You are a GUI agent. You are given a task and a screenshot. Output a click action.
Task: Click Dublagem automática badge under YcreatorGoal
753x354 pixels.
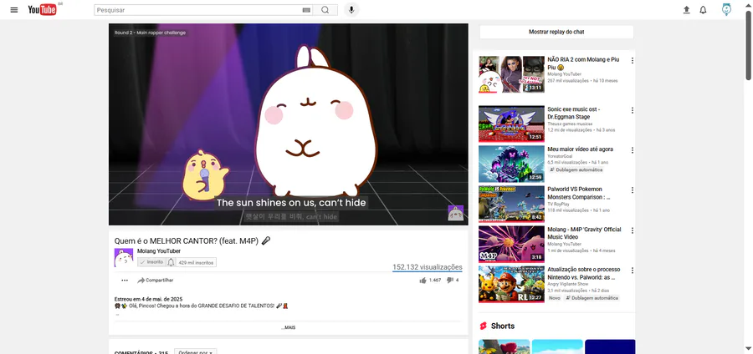click(x=576, y=170)
